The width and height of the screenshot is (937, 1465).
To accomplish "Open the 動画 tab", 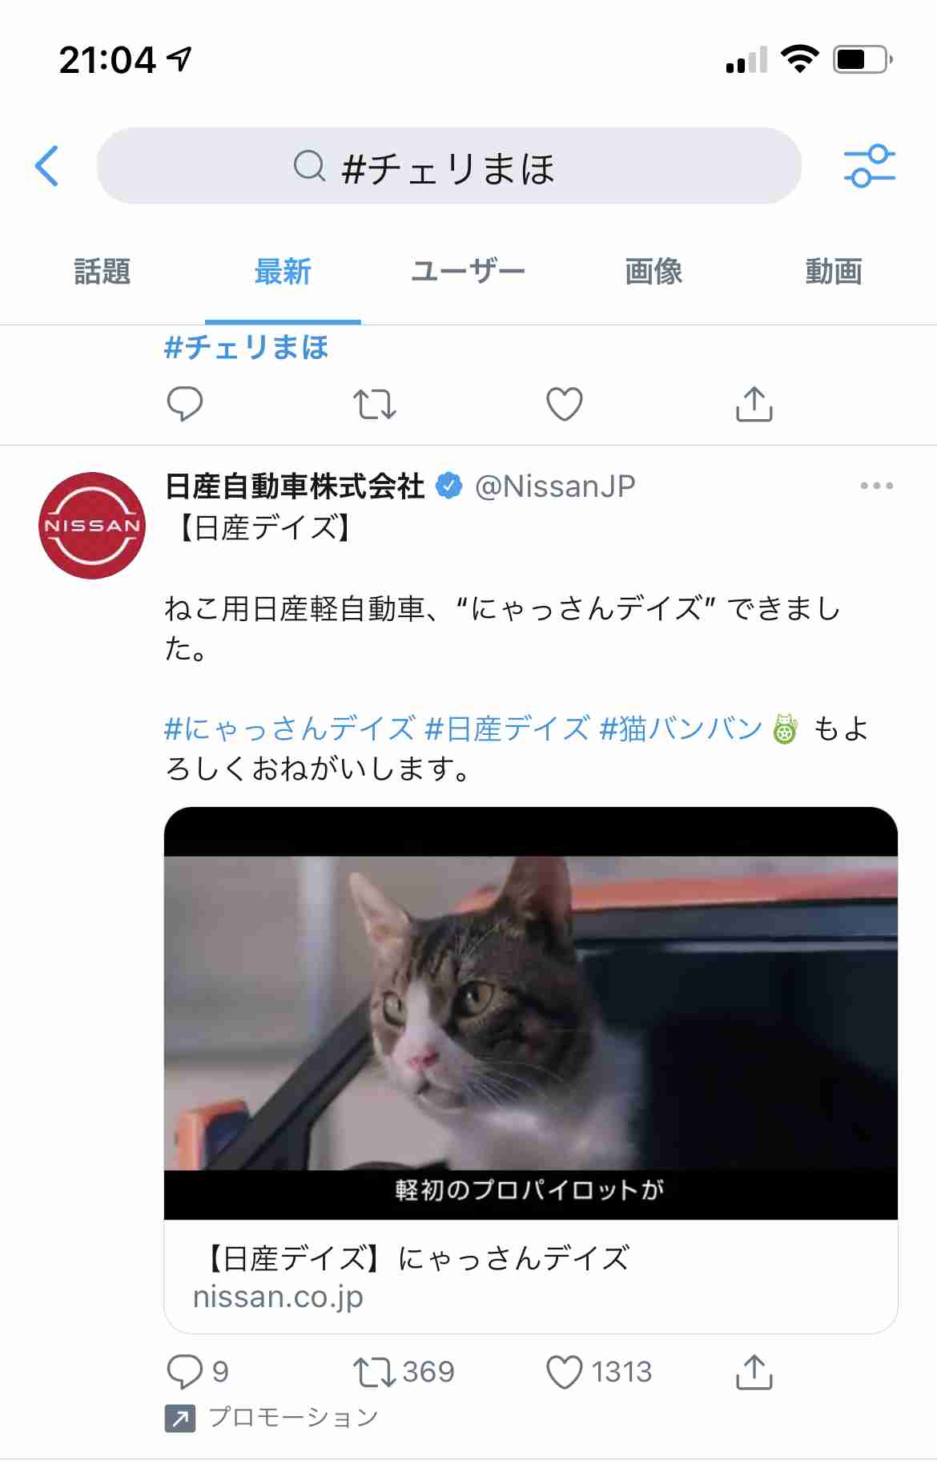I will click(x=834, y=272).
